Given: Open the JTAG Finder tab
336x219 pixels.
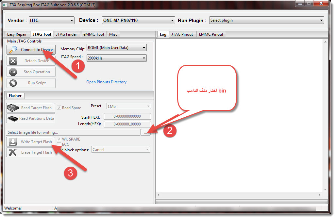Looking at the screenshot, I should pos(67,34).
